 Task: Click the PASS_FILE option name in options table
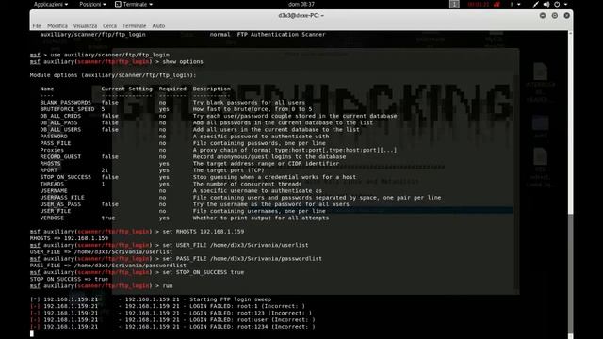click(56, 143)
